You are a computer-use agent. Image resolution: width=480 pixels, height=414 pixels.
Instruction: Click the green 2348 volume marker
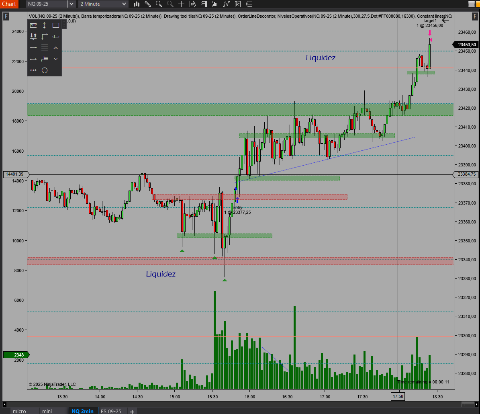[16, 355]
